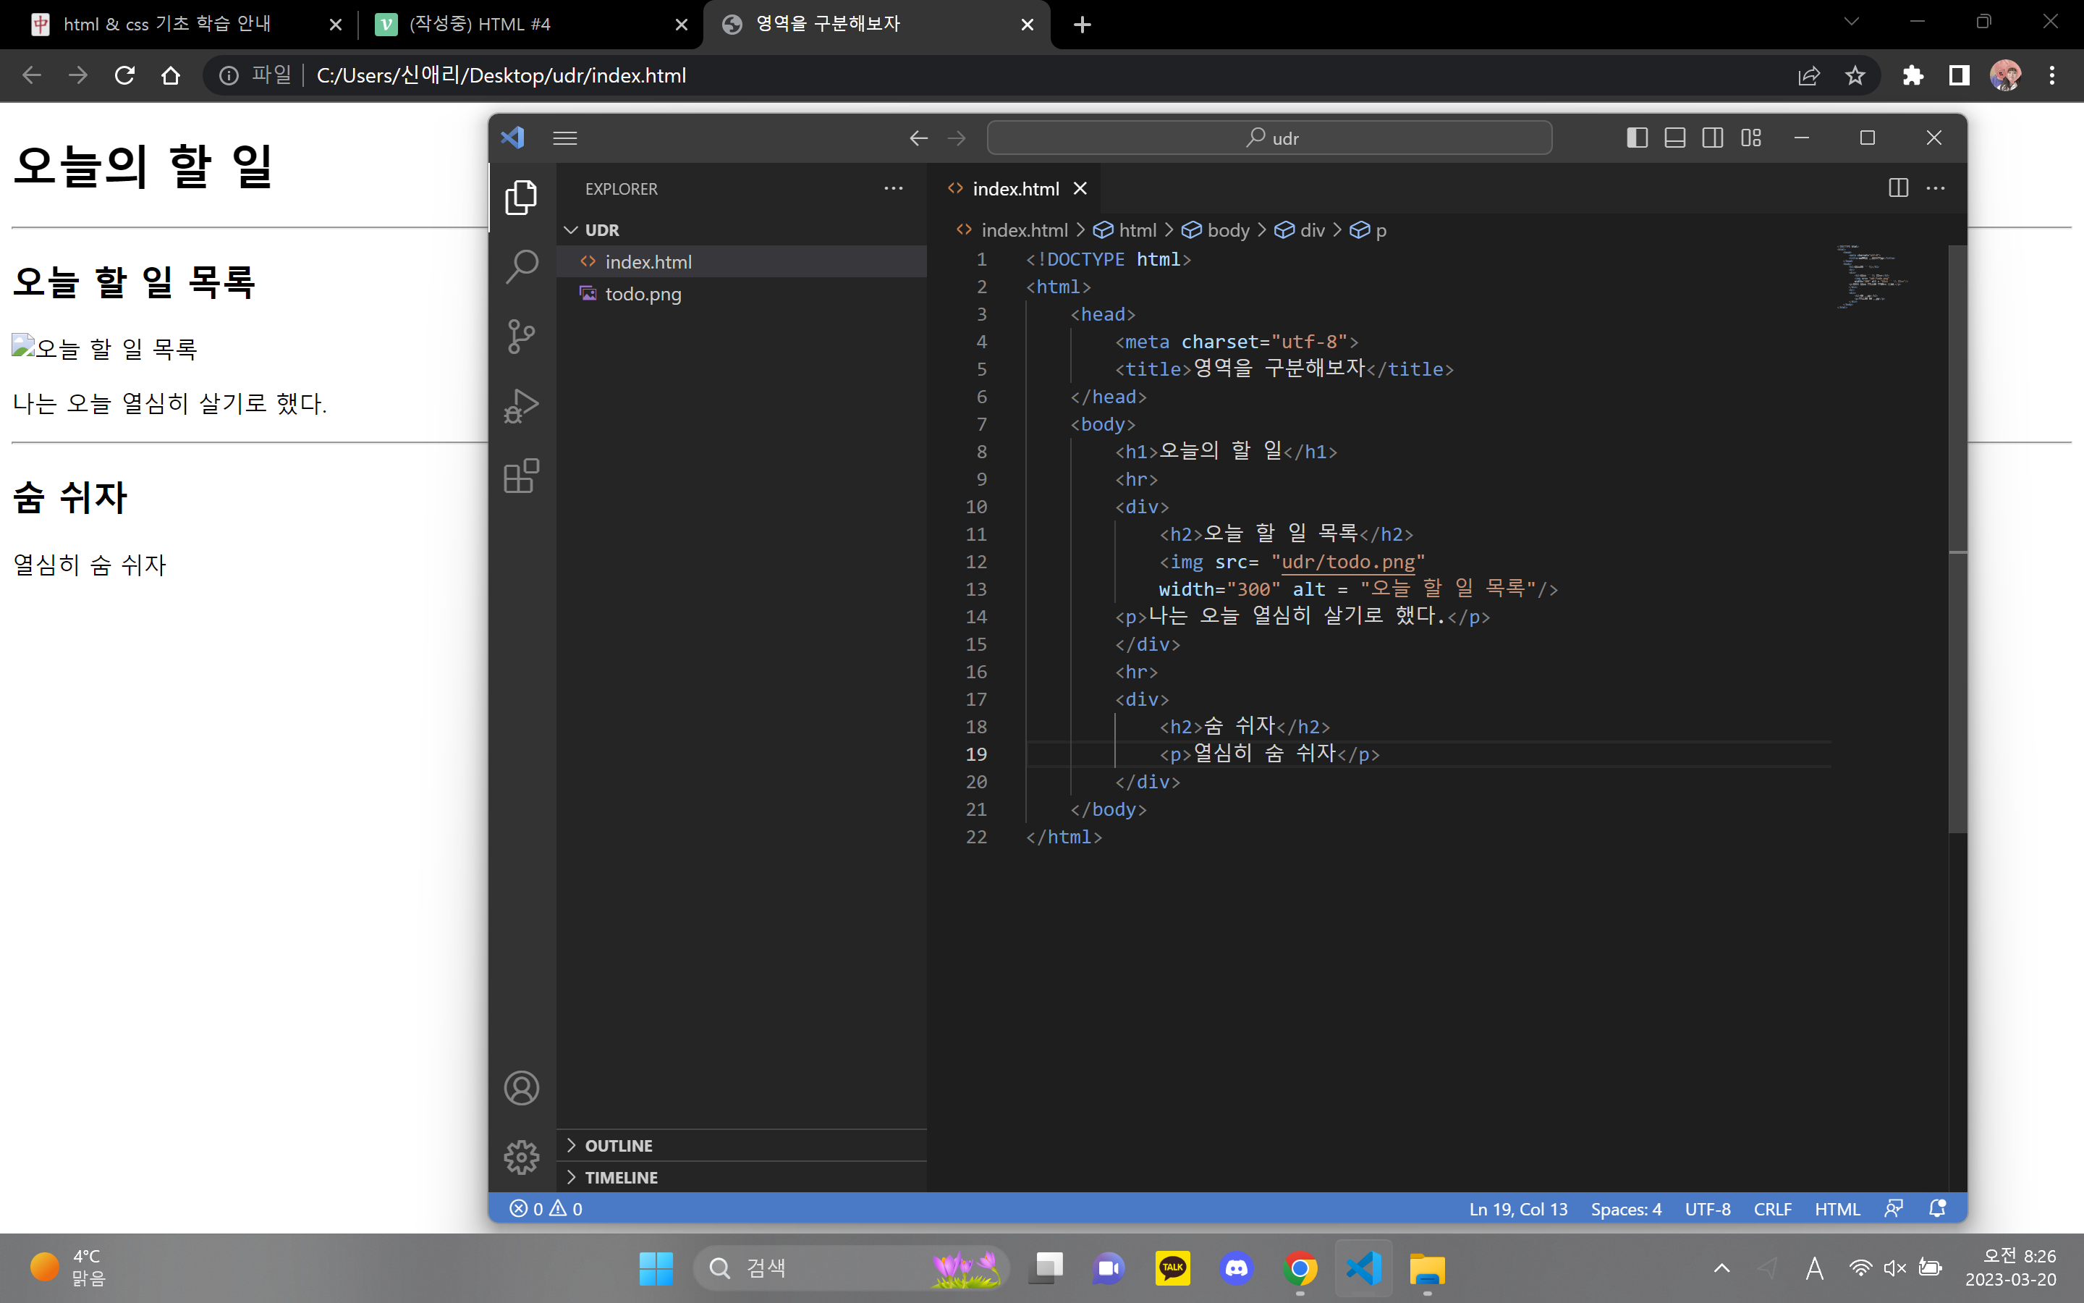
Task: Click the notifications bell in status bar
Action: 1936,1208
